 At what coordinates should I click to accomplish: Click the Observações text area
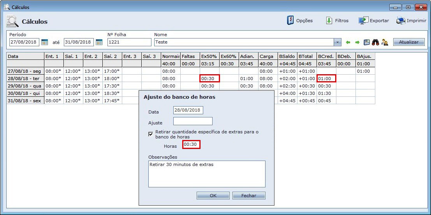click(207, 174)
